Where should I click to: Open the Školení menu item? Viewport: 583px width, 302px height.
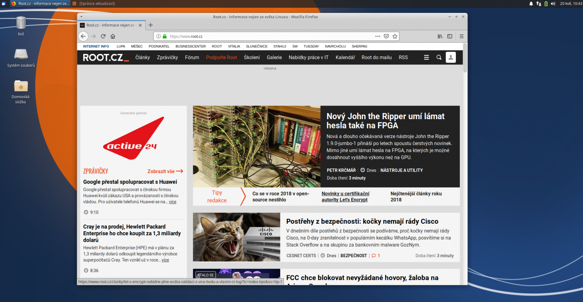(252, 58)
